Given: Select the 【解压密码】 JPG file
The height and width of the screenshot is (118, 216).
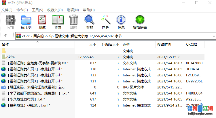Looking at the screenshot, I should (33, 87).
